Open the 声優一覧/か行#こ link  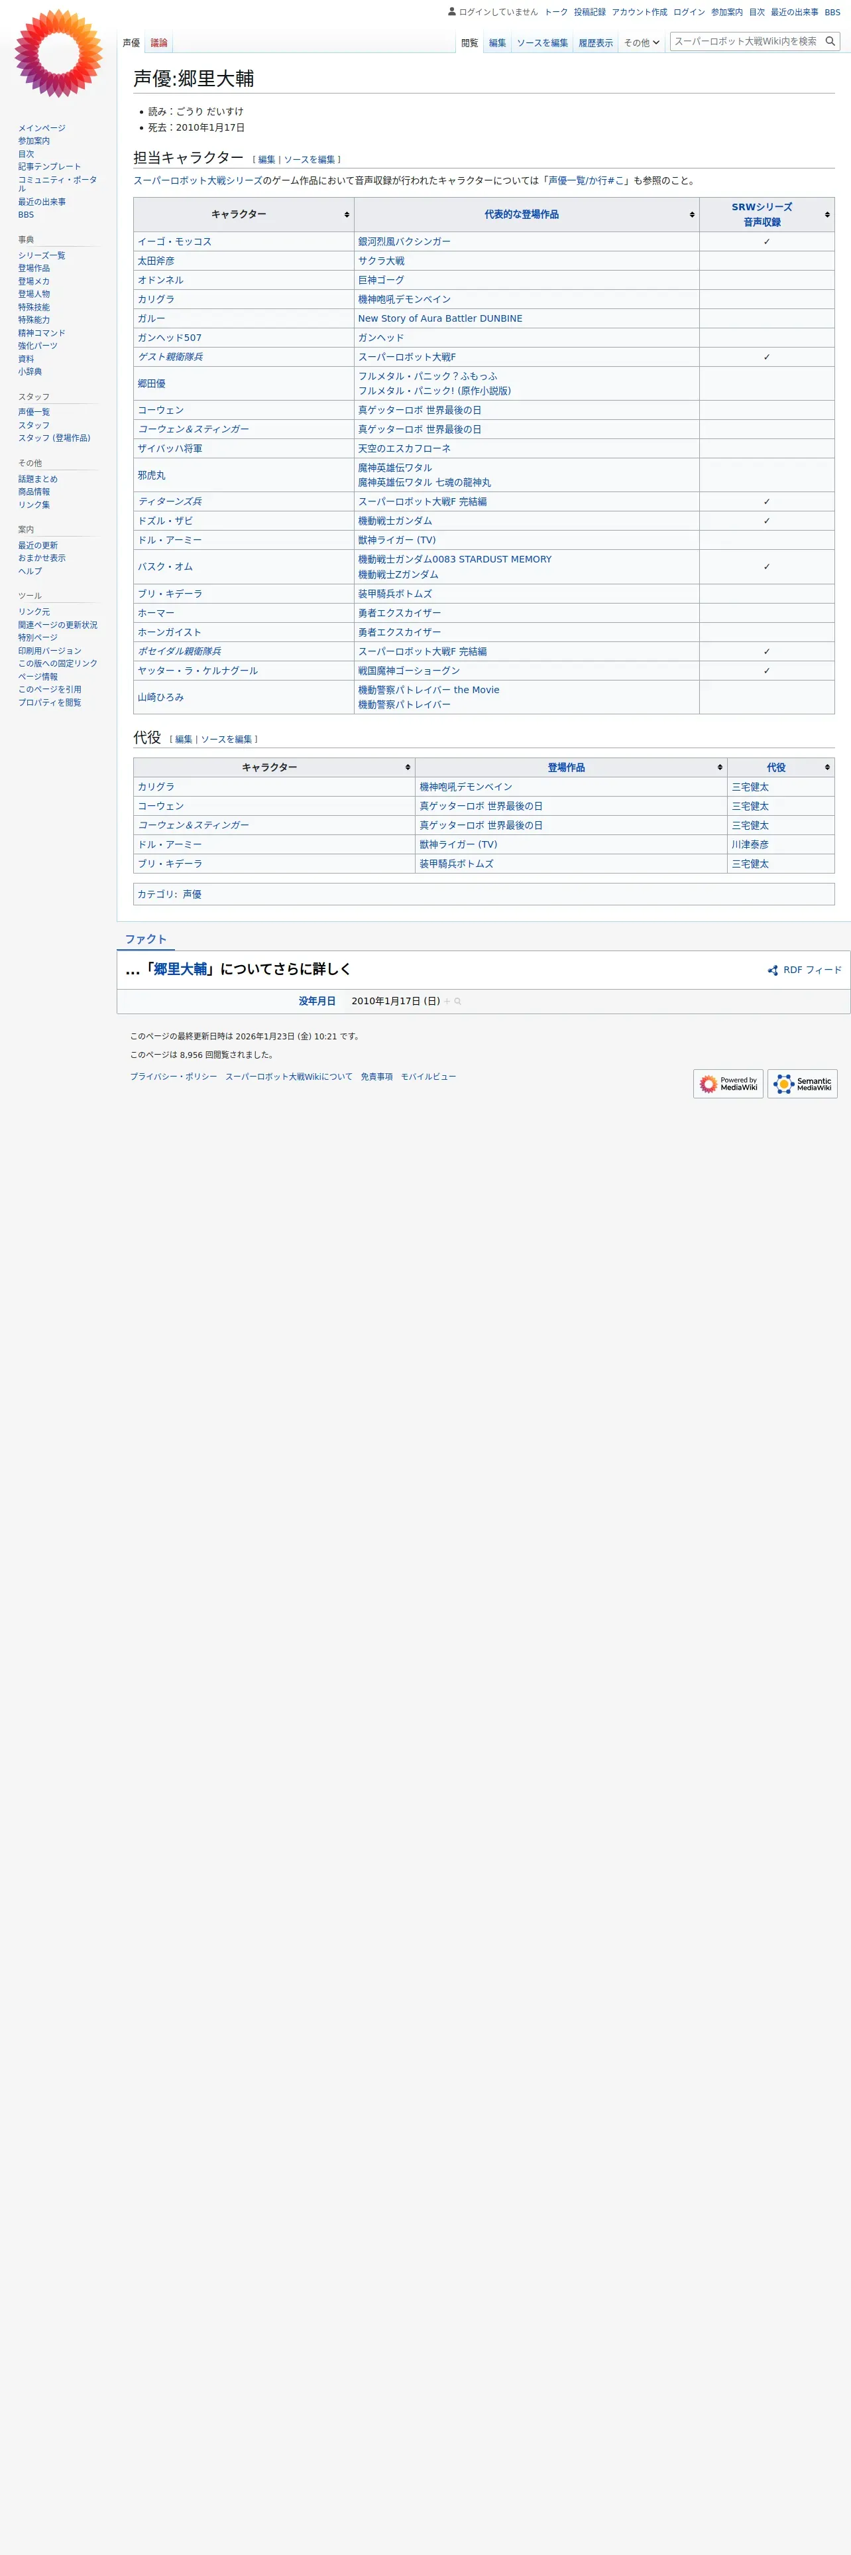click(x=587, y=180)
